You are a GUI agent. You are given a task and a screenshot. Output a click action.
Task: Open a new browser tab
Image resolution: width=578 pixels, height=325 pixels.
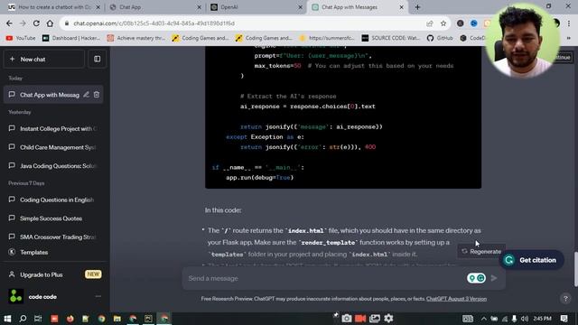[417, 7]
